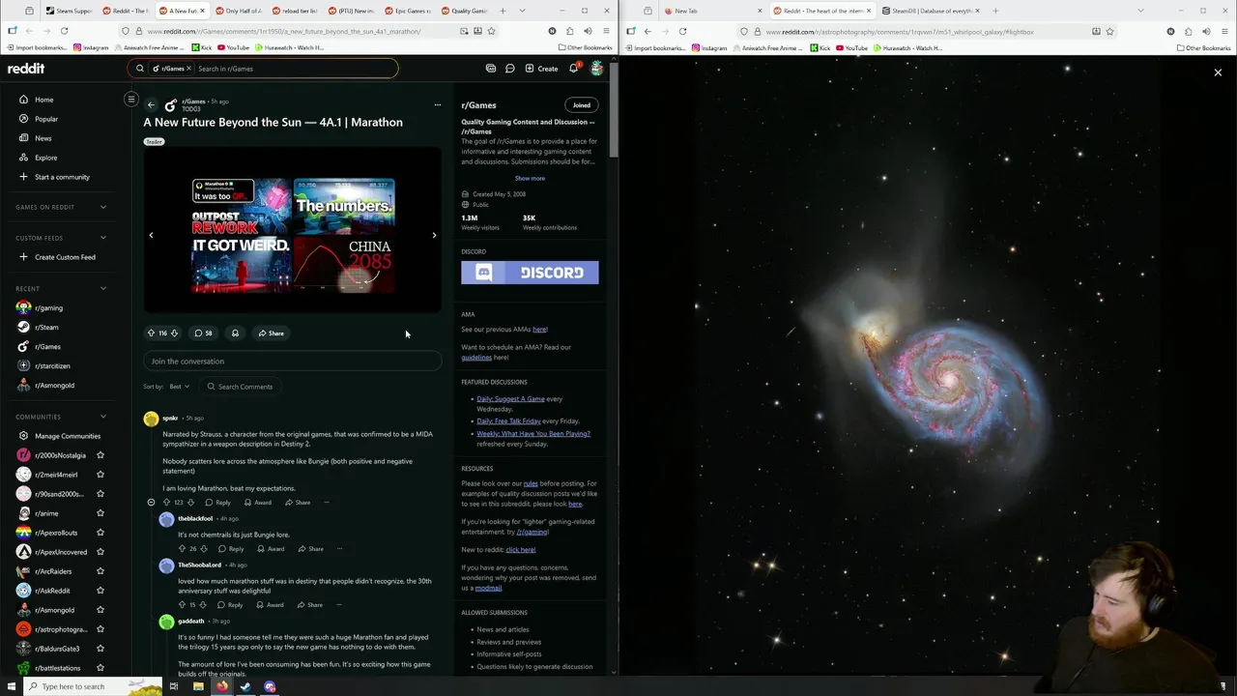Open the notifications bell in Reddit header
This screenshot has height=696, width=1237.
click(x=573, y=69)
